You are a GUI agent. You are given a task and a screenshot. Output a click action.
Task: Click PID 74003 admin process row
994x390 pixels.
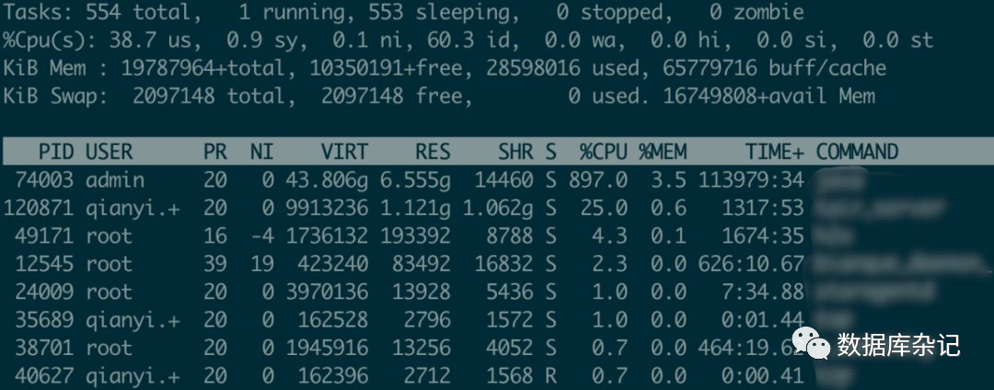pyautogui.click(x=497, y=180)
